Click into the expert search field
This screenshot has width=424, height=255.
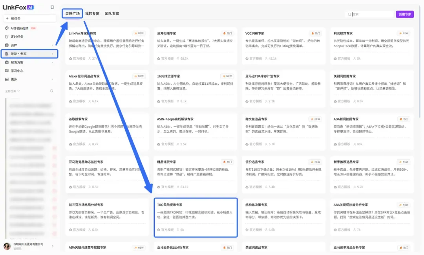(369, 14)
